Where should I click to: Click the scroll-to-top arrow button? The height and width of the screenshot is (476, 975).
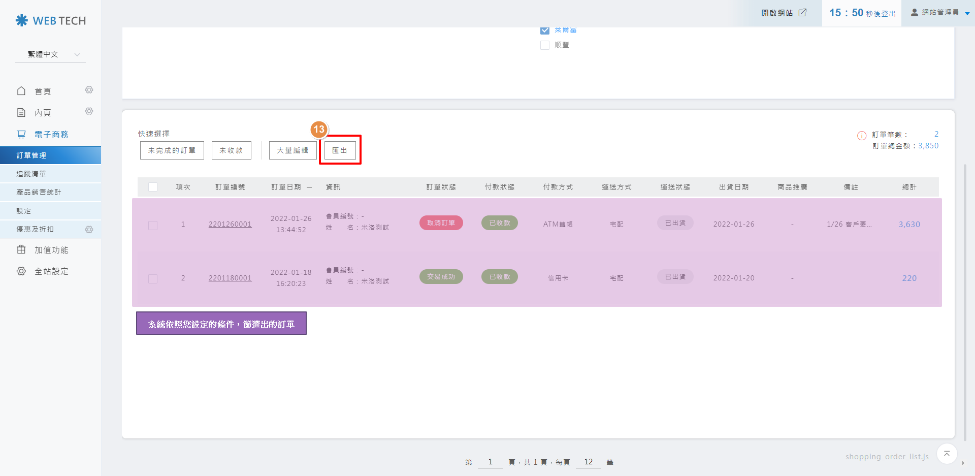click(x=947, y=454)
